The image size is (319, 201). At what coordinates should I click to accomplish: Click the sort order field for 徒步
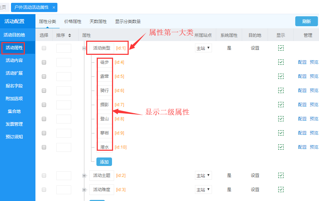point(64,62)
